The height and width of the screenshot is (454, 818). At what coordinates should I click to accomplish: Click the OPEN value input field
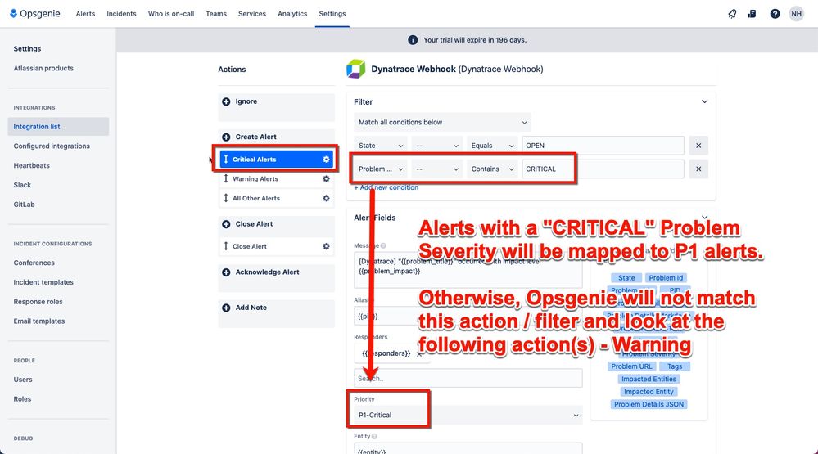tap(603, 146)
